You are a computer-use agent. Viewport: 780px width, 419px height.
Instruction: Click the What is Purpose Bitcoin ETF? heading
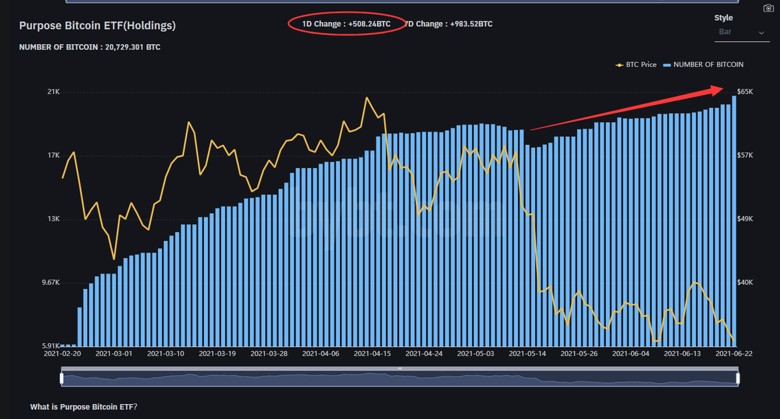(x=84, y=407)
